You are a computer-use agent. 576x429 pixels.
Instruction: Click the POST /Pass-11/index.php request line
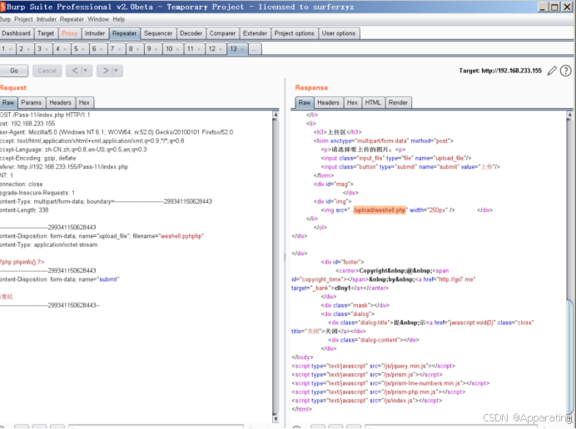[45, 115]
